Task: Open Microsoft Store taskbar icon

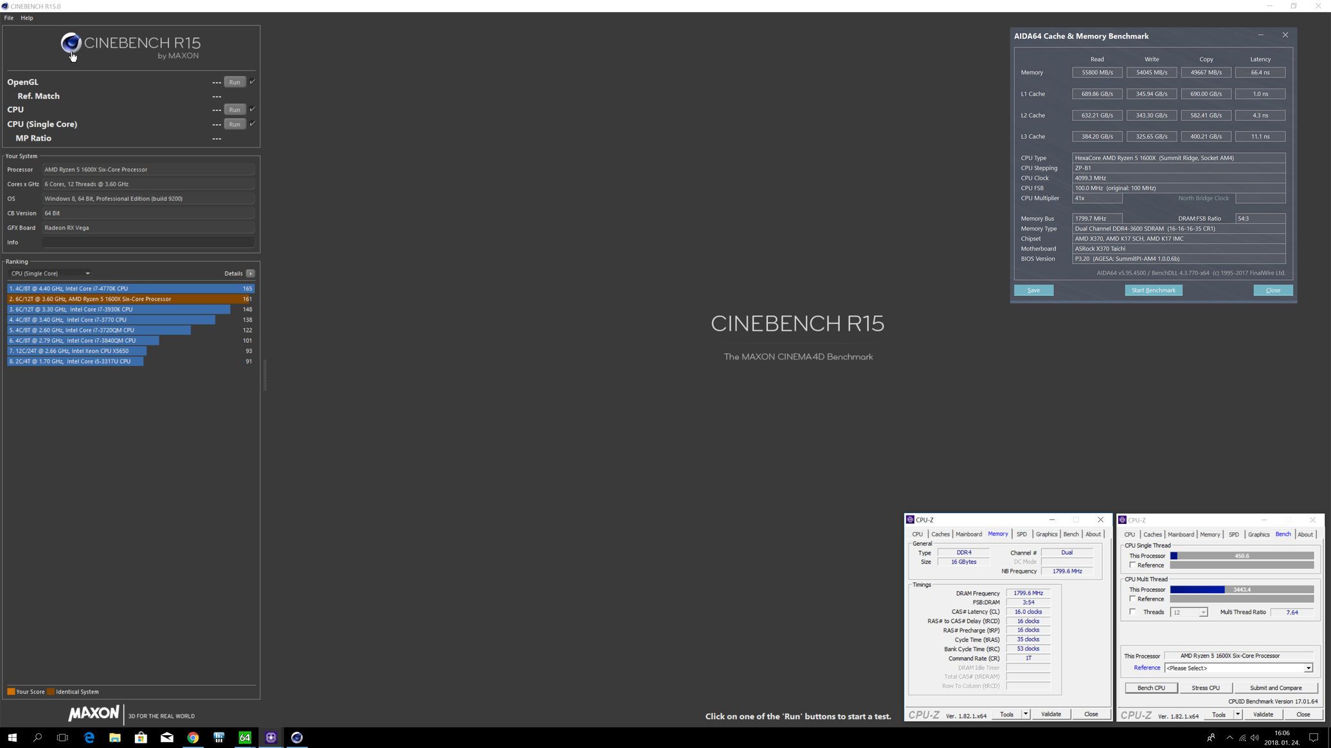Action: (141, 738)
